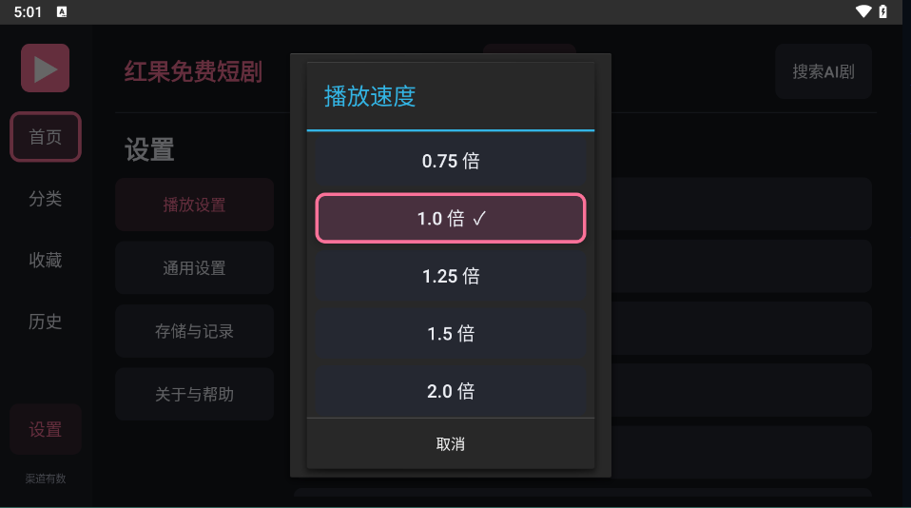Switch to the 关于与帮助 tab
Image resolution: width=911 pixels, height=508 pixels.
tap(195, 395)
